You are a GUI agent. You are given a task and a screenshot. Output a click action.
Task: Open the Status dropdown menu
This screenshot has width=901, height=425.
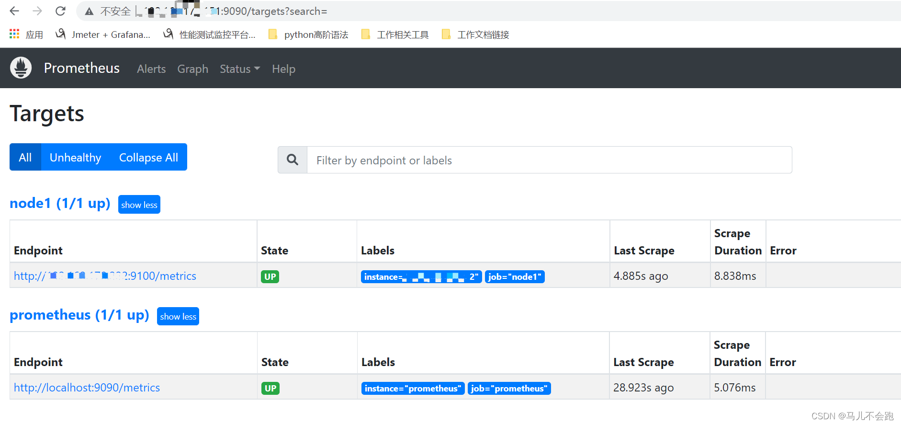[240, 69]
